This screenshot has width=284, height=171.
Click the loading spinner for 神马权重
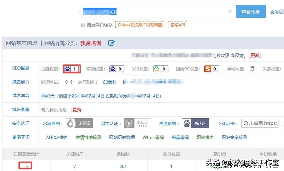point(252,69)
